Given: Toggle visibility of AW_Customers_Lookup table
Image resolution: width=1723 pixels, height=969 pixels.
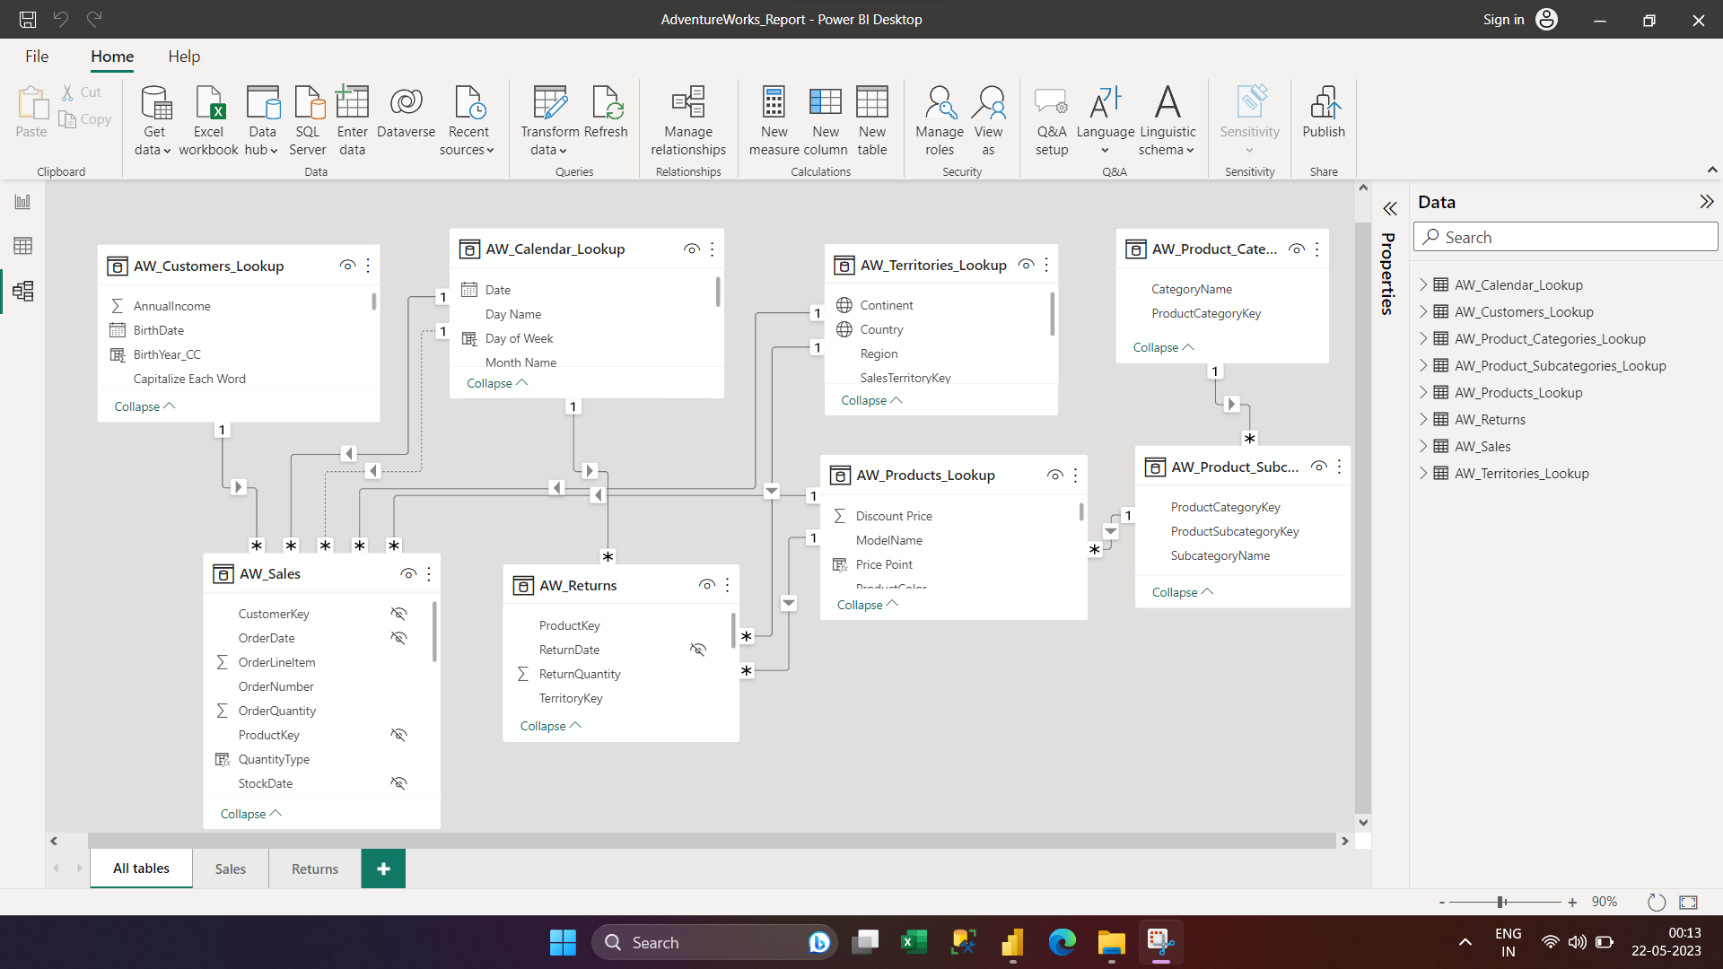Looking at the screenshot, I should pos(347,266).
